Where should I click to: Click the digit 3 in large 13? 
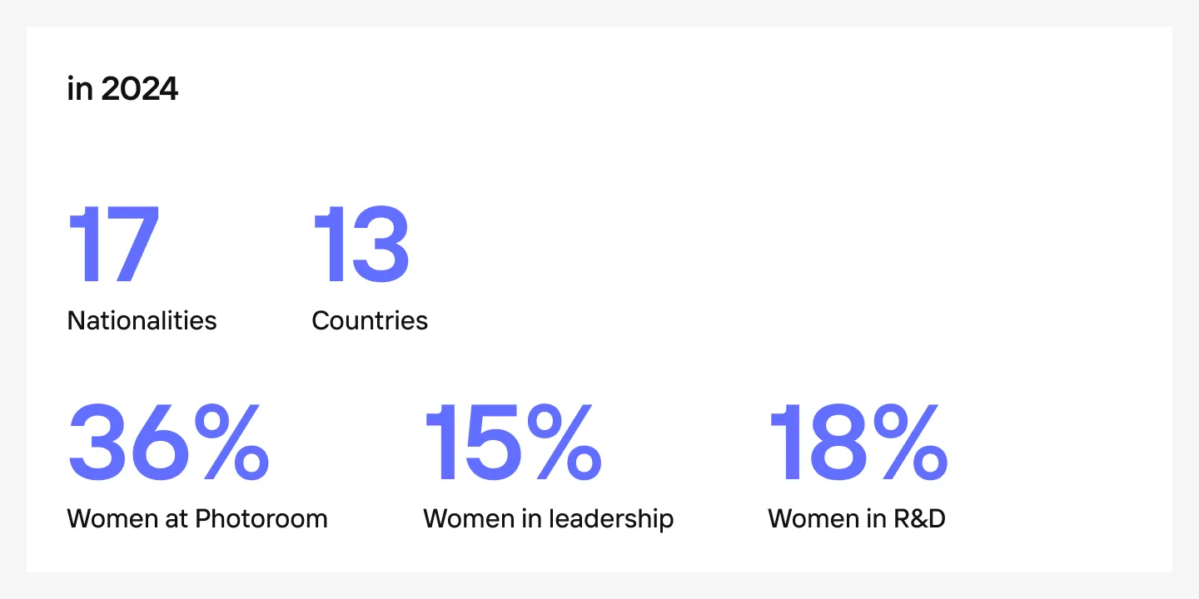coord(380,245)
